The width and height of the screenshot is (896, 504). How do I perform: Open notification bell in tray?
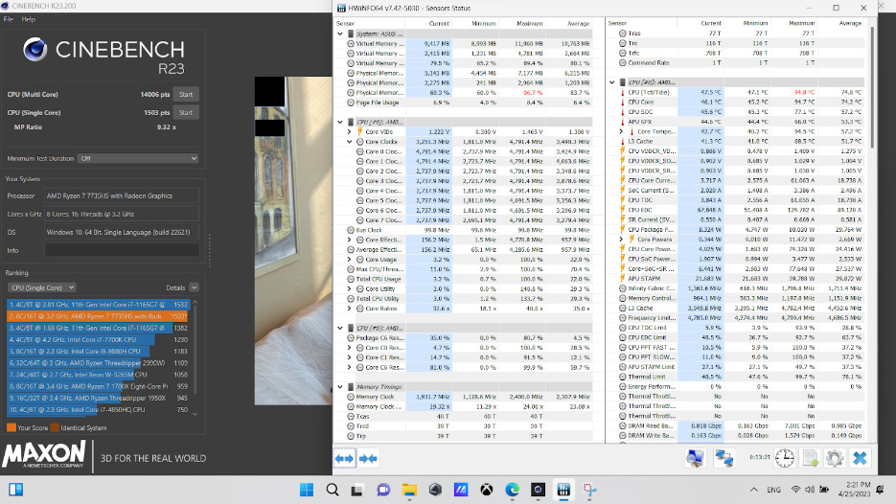point(881,490)
